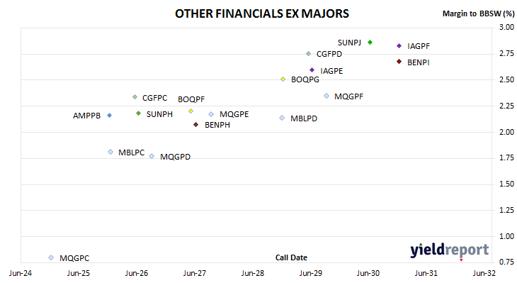Click the MBLPD label text

(304, 118)
